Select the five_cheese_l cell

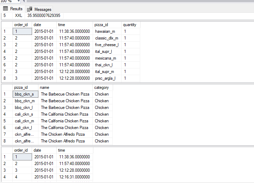point(107,45)
